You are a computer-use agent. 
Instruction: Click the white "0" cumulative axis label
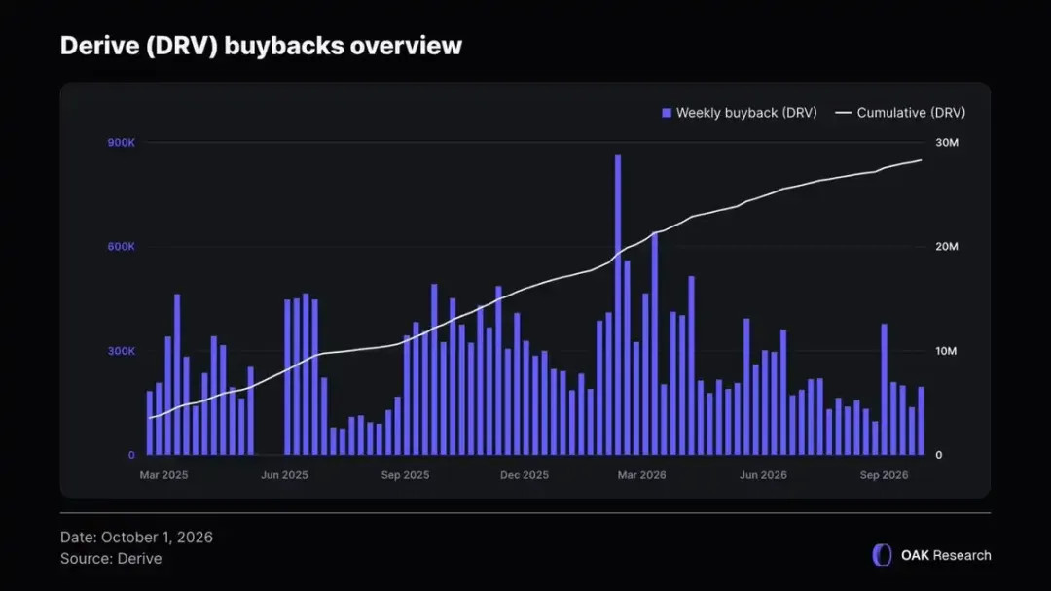click(x=939, y=455)
